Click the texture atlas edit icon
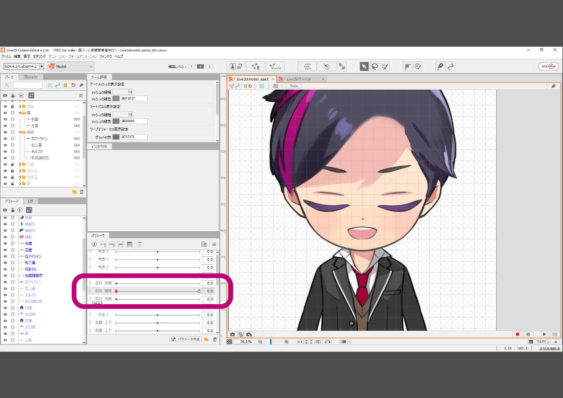Viewport: 563px width, 398px height. click(236, 66)
